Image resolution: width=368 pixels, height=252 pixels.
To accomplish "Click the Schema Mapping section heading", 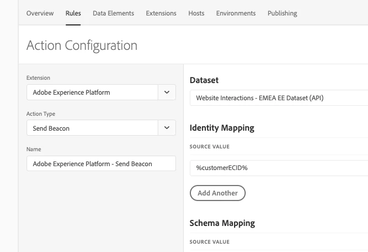I will (222, 223).
